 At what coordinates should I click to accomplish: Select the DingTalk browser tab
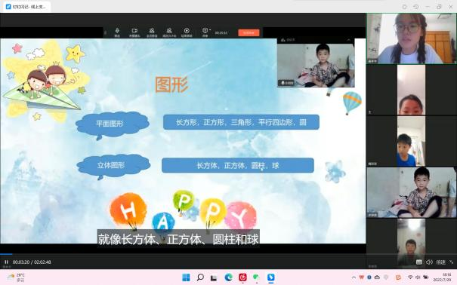click(x=27, y=7)
